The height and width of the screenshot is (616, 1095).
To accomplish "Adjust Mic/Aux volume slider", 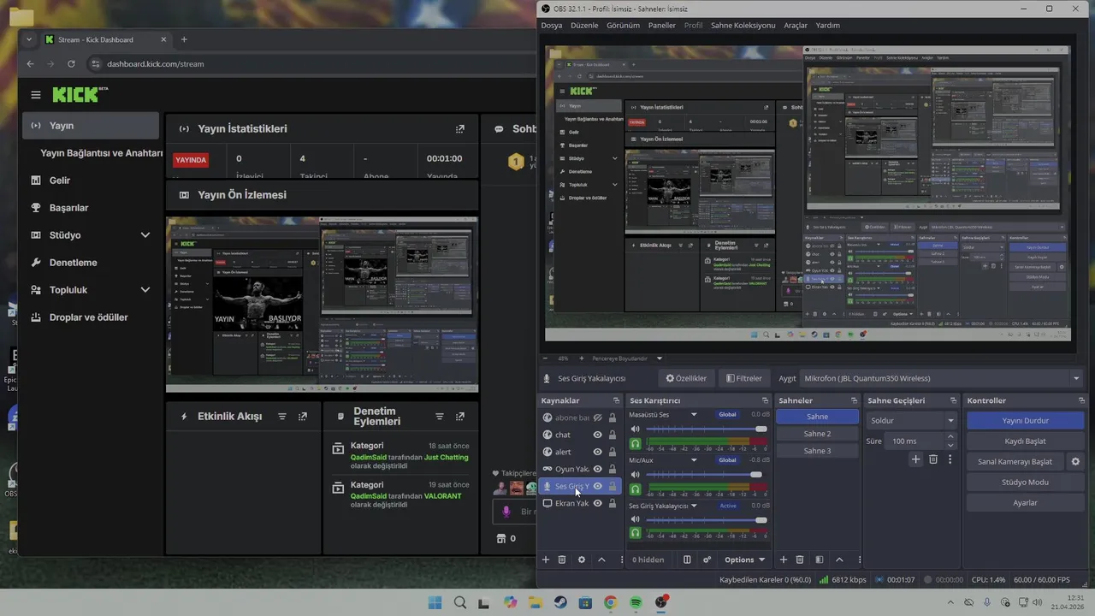I will 707,474.
